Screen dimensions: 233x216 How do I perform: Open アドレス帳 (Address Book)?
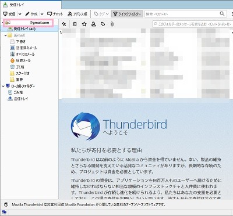point(77,14)
